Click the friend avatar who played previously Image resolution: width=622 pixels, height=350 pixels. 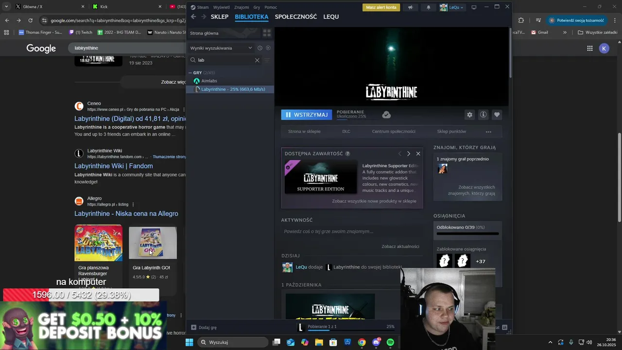[443, 169]
